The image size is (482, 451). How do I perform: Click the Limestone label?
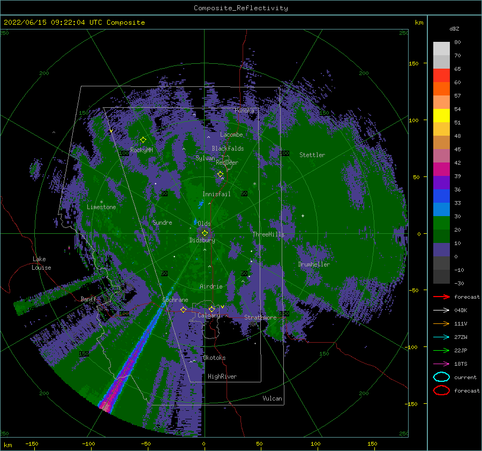pyautogui.click(x=101, y=207)
